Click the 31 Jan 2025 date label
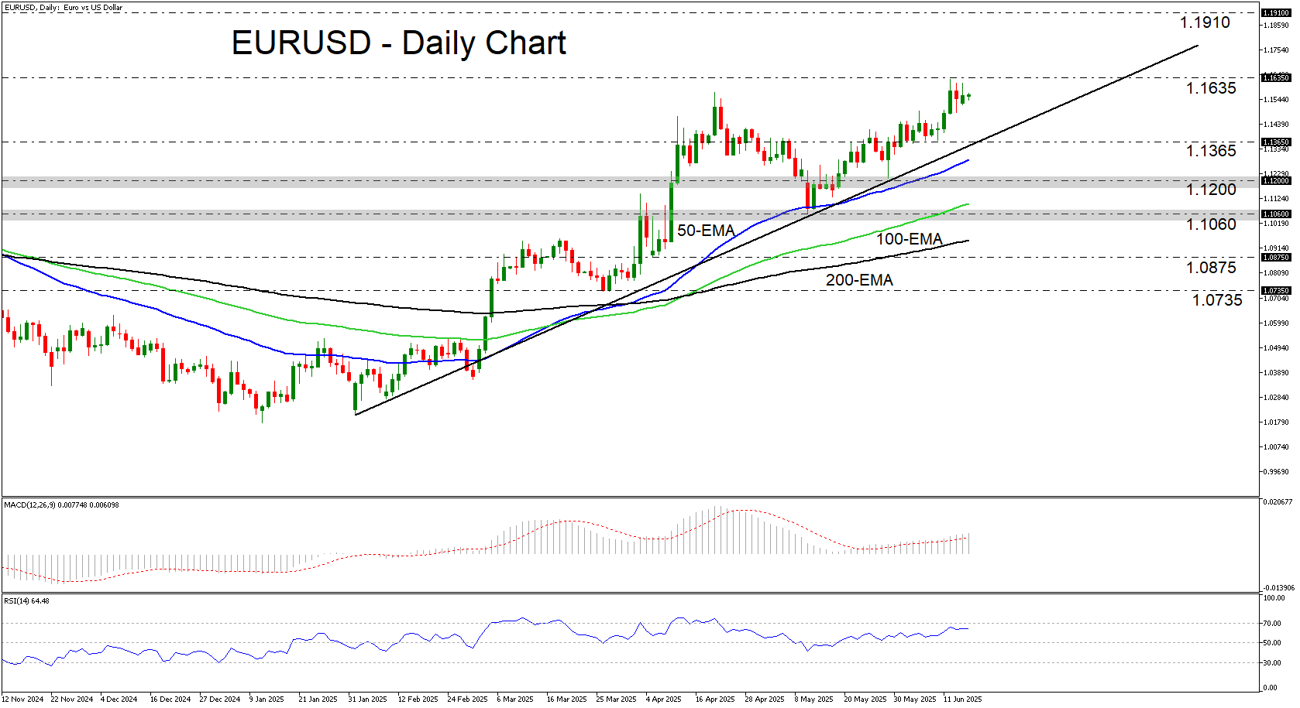 [367, 699]
